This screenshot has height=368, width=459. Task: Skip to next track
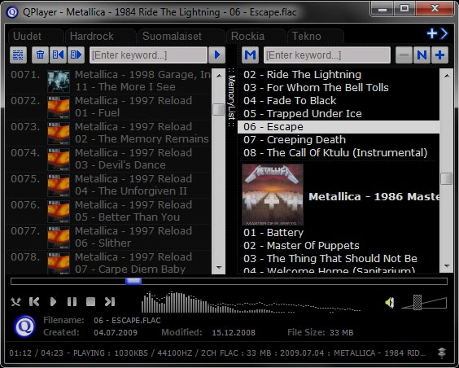tap(110, 301)
